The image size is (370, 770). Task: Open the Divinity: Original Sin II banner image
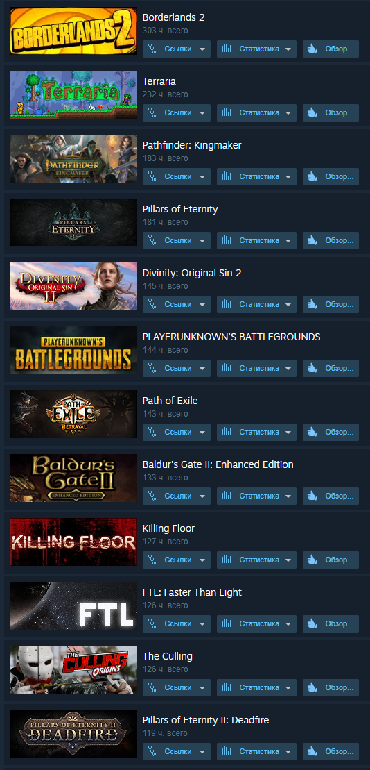coord(73,286)
